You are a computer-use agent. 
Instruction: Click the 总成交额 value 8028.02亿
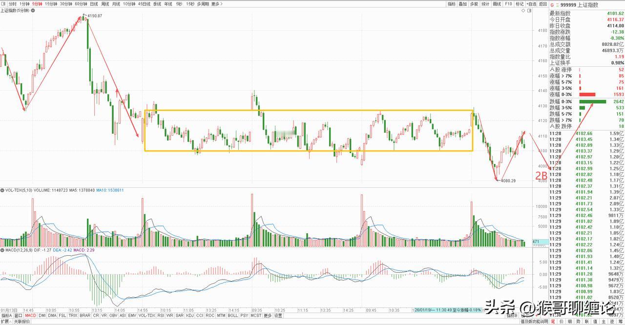[613, 44]
